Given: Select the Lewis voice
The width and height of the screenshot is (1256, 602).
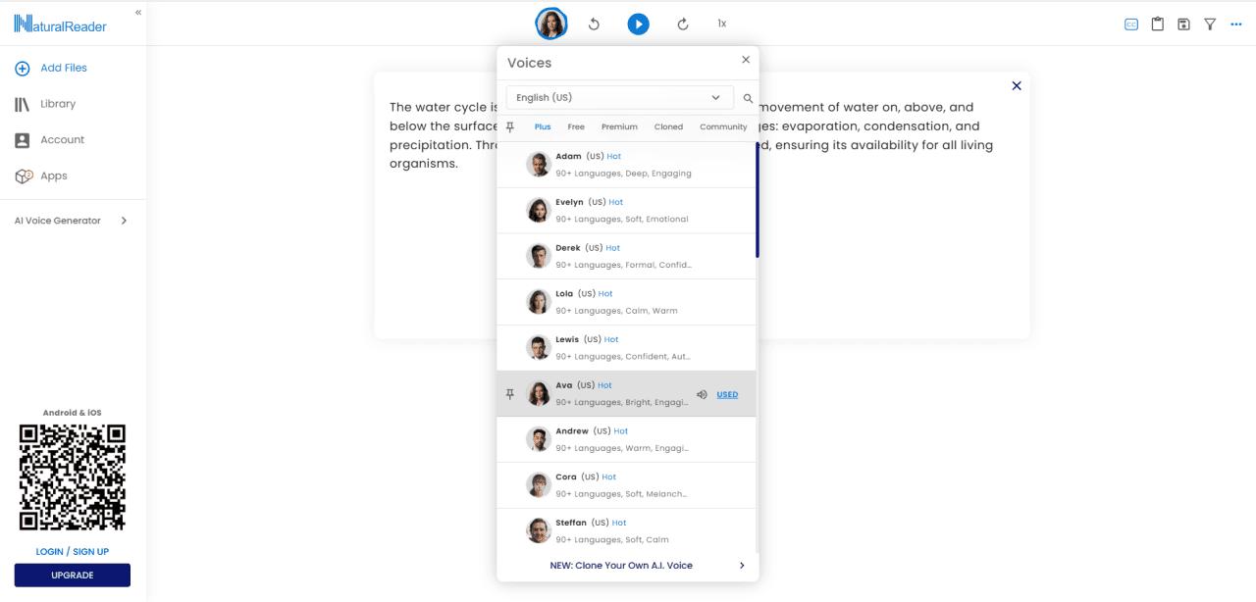Looking at the screenshot, I should pyautogui.click(x=626, y=348).
